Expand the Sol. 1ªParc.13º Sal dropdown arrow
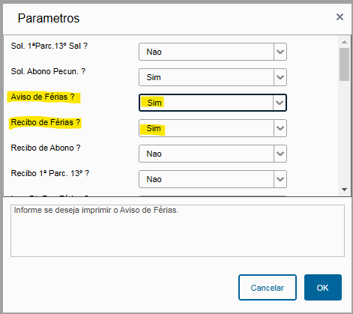This screenshot has width=353, height=314. (280, 52)
